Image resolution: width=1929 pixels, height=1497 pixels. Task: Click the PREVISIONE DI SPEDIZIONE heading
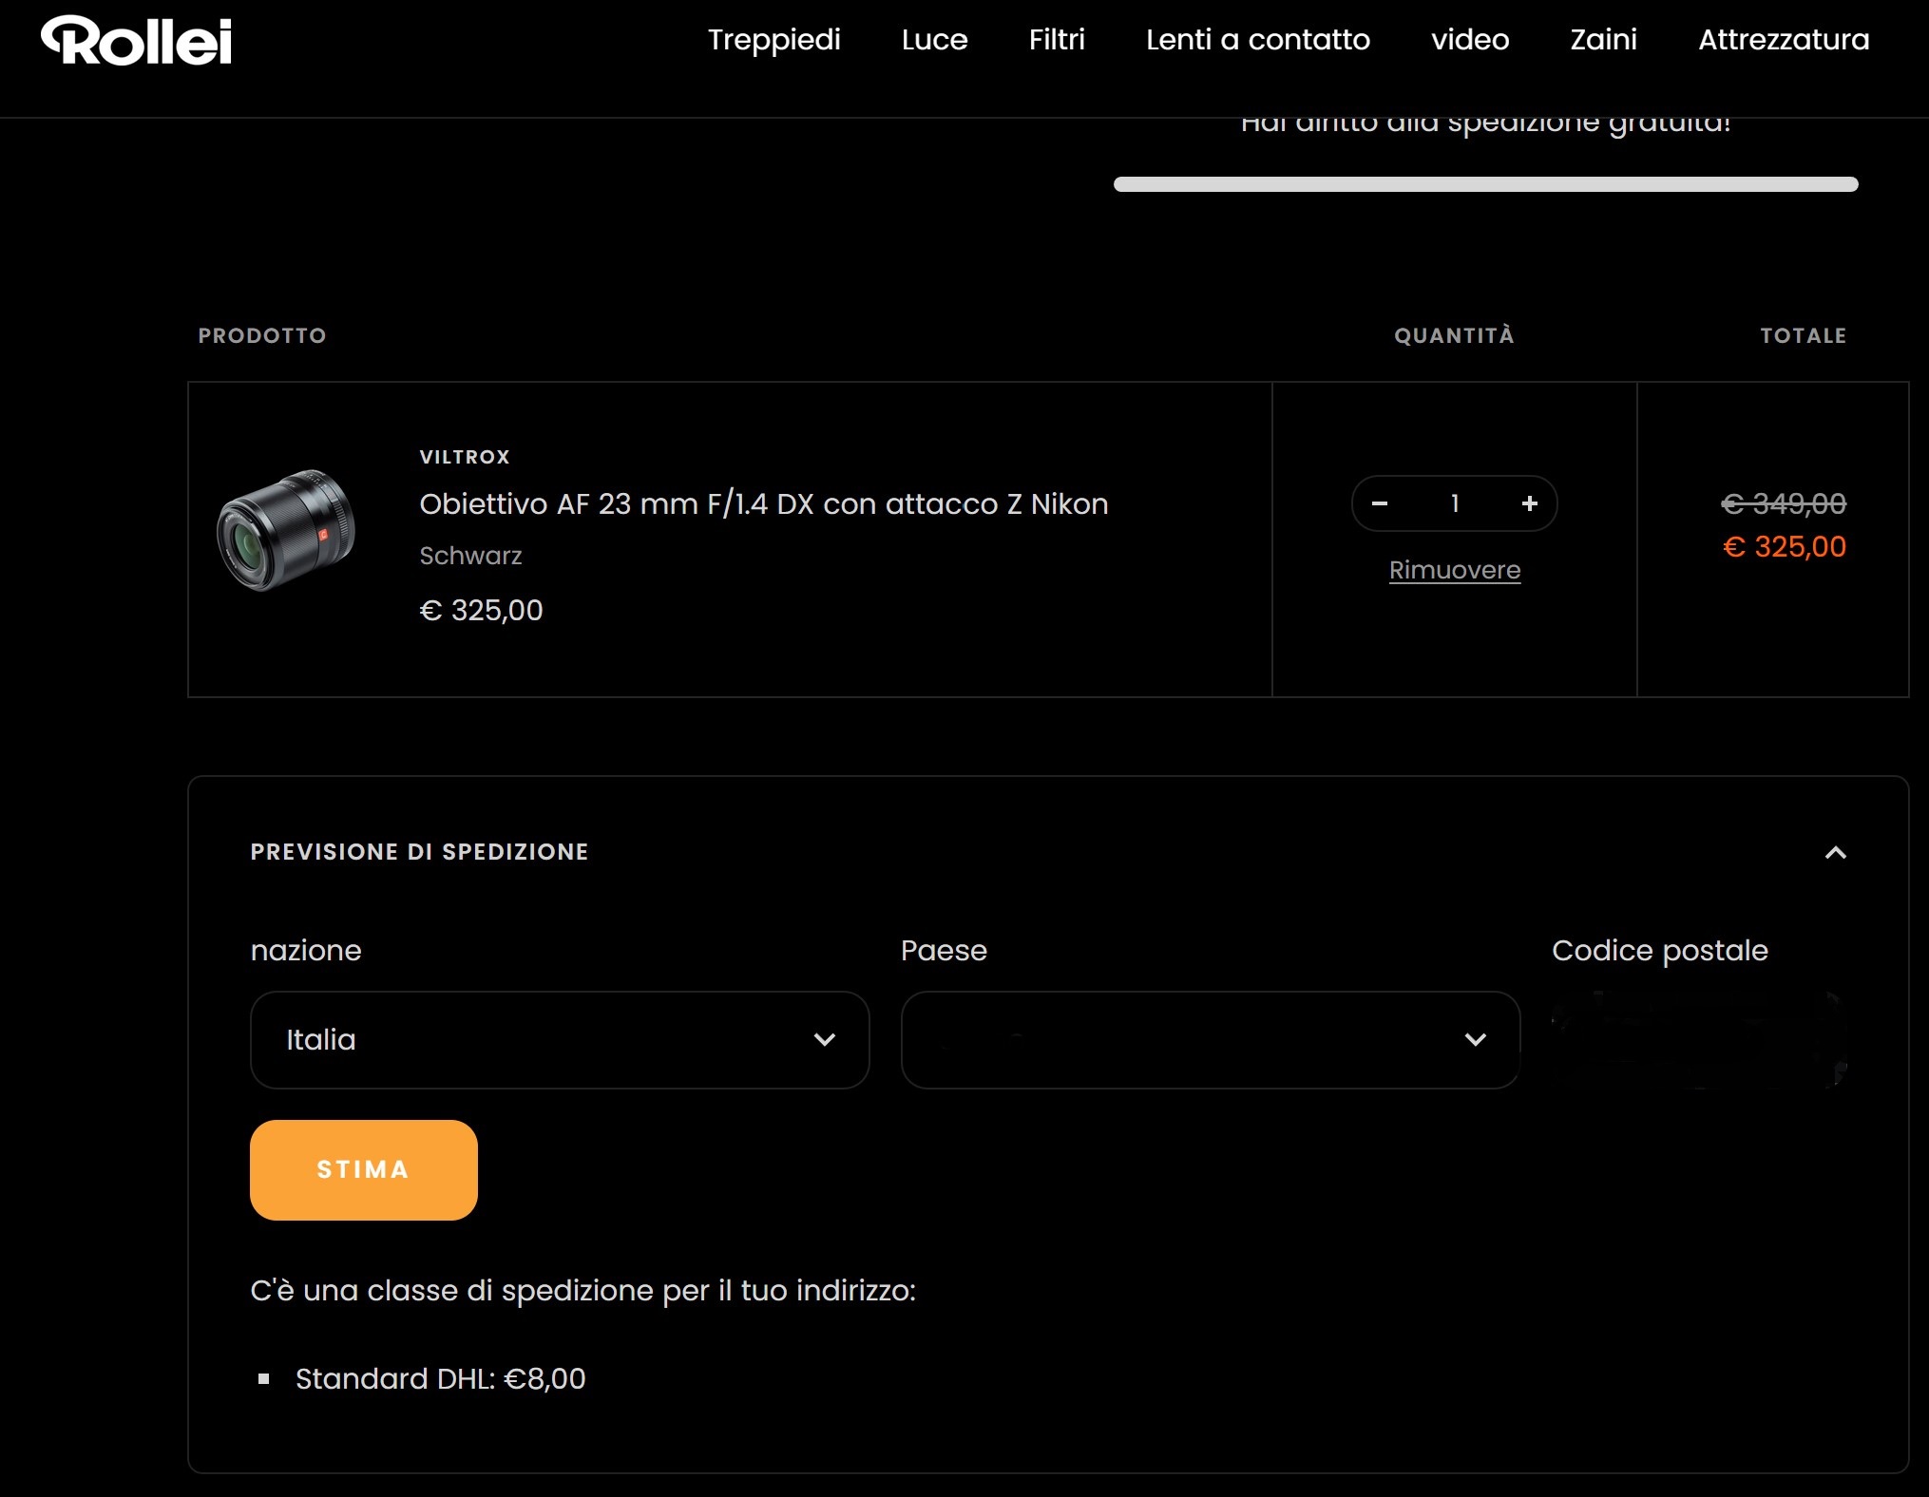[419, 852]
